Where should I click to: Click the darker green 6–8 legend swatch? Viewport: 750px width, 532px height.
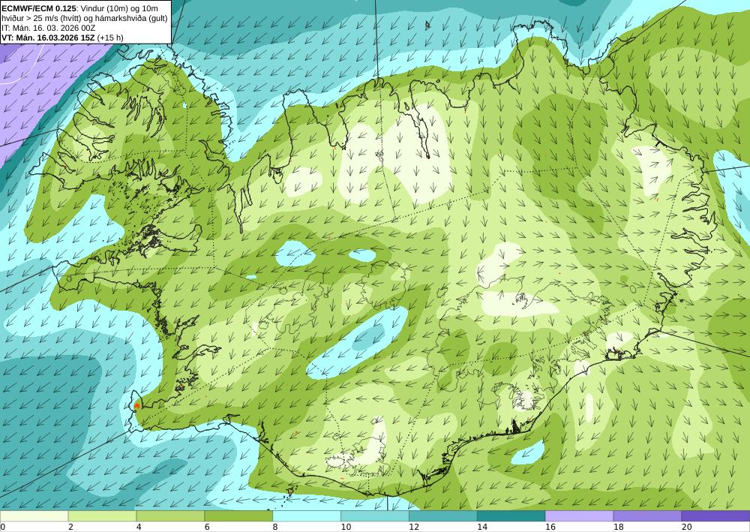coord(238,516)
